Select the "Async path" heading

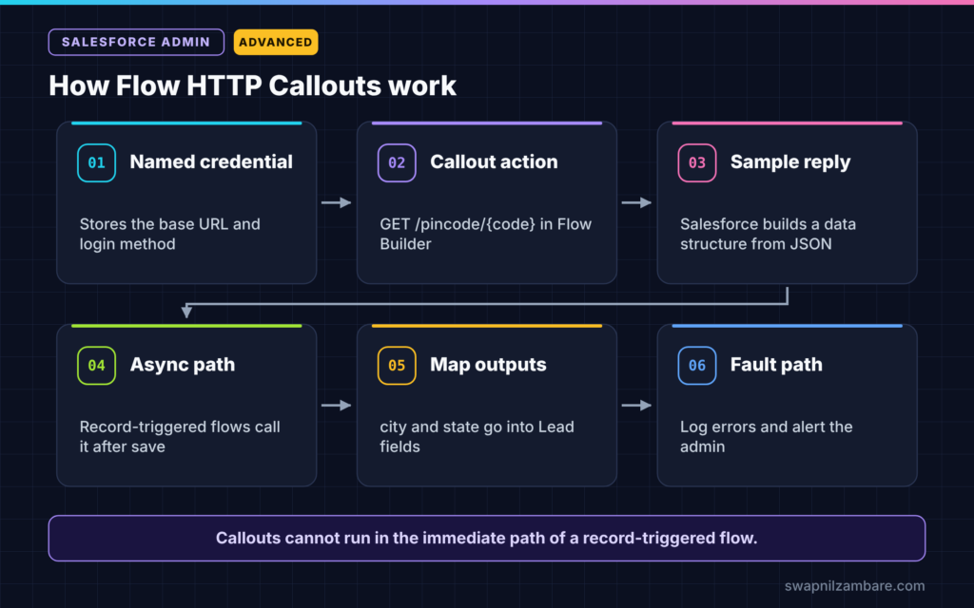click(183, 365)
